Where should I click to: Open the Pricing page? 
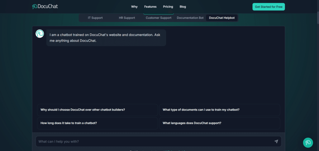click(x=168, y=7)
